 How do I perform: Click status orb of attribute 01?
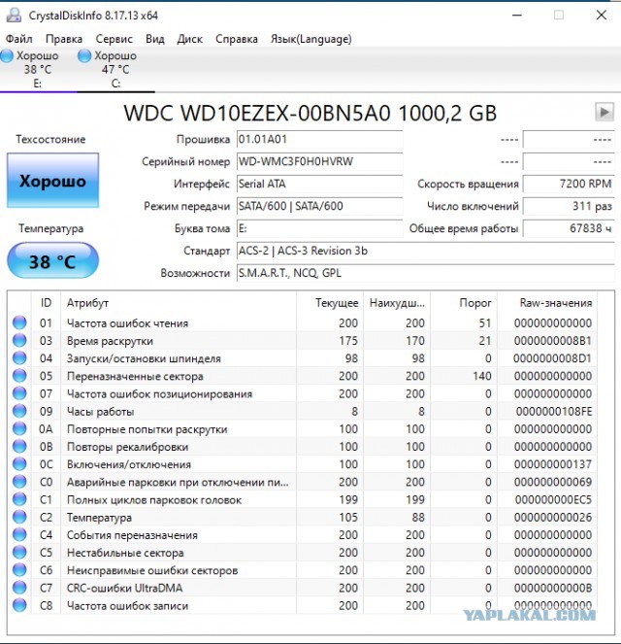click(19, 322)
